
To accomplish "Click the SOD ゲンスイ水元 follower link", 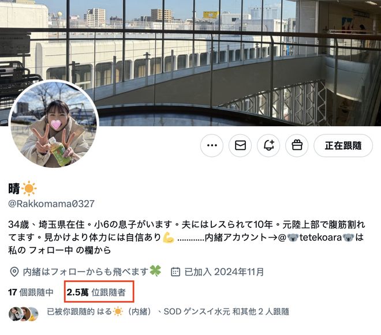I will (197, 311).
